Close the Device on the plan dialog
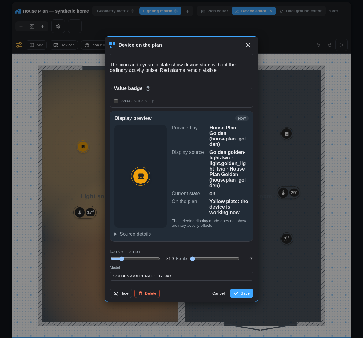This screenshot has width=363, height=338. [248, 45]
